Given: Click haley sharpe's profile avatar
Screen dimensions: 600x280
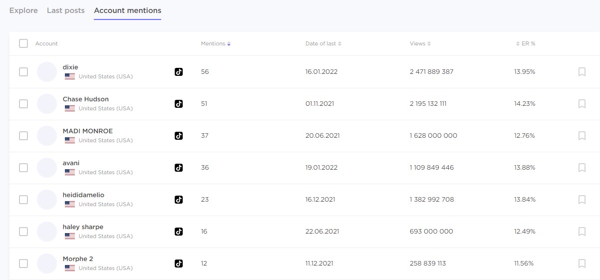Looking at the screenshot, I should [47, 232].
